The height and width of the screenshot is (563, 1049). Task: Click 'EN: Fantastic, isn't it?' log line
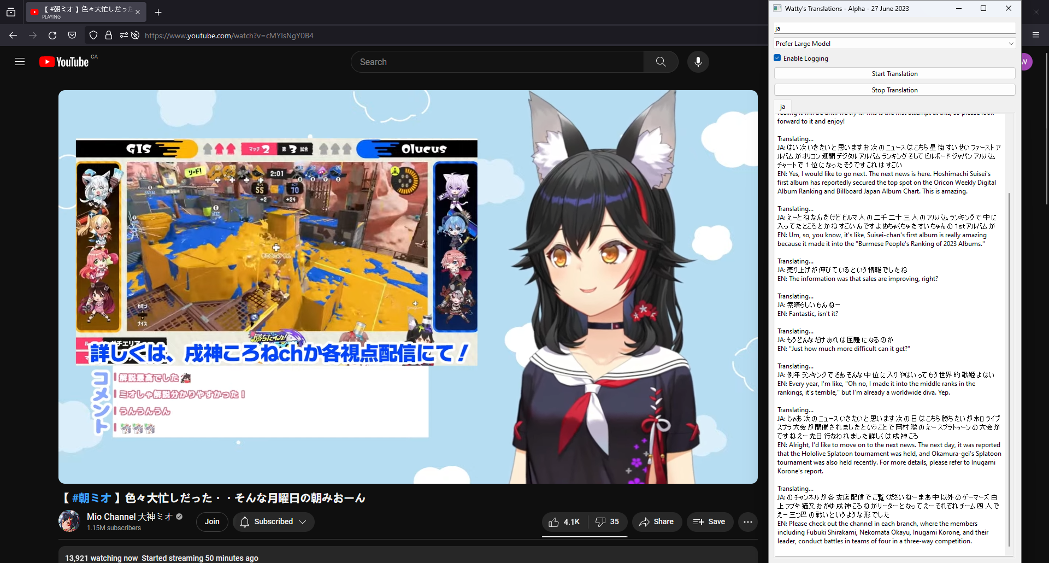point(808,314)
